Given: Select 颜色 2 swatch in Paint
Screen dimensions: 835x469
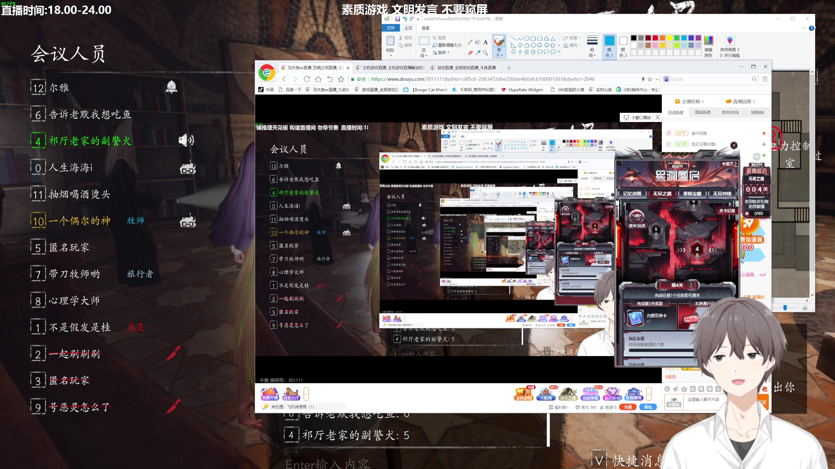Looking at the screenshot, I should point(623,47).
